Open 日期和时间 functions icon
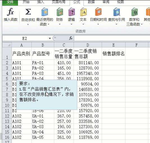The image size is (150, 143). 98,12
